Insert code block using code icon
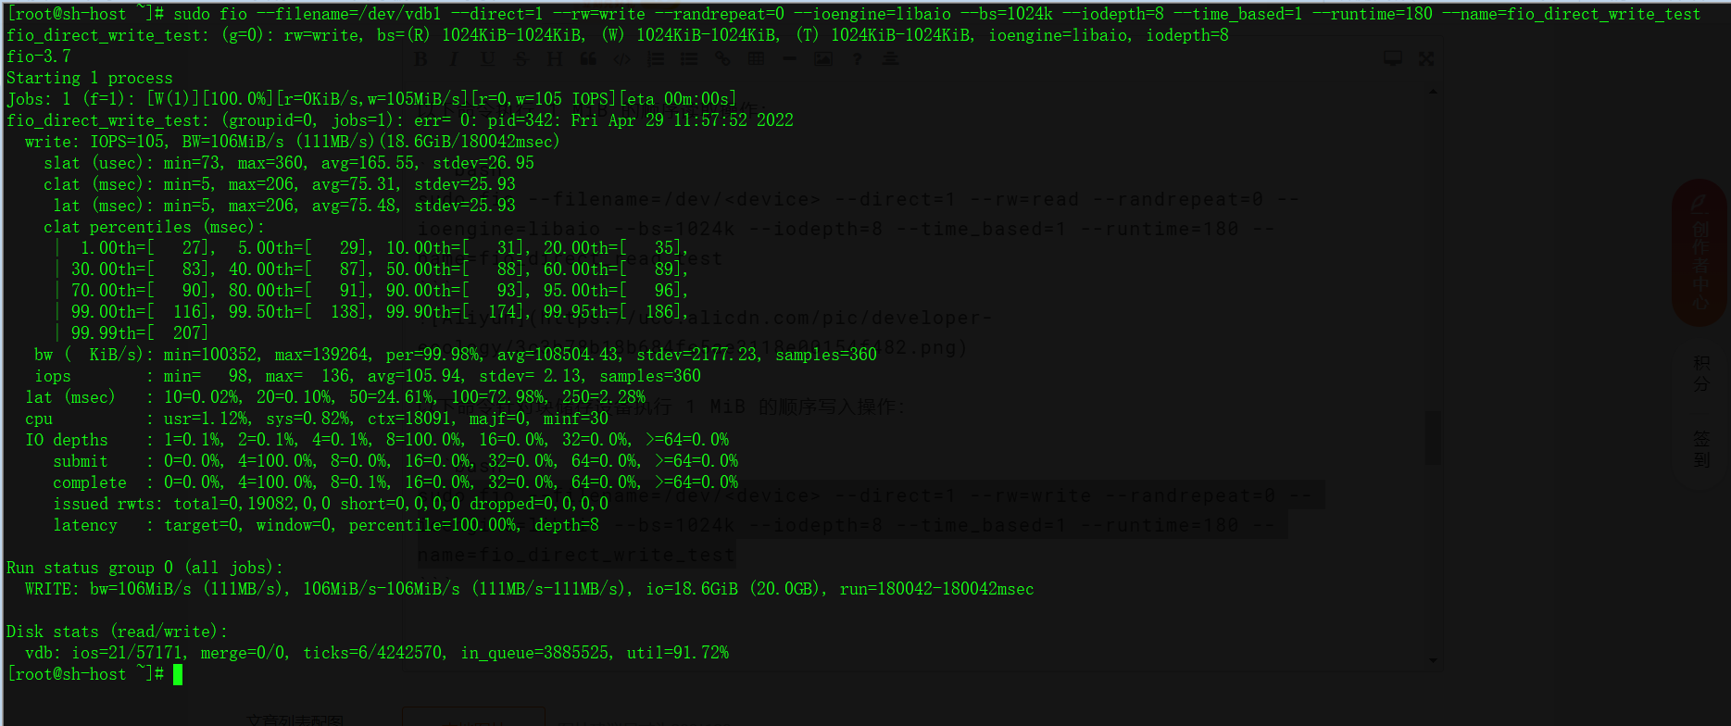The width and height of the screenshot is (1731, 726). pyautogui.click(x=621, y=58)
